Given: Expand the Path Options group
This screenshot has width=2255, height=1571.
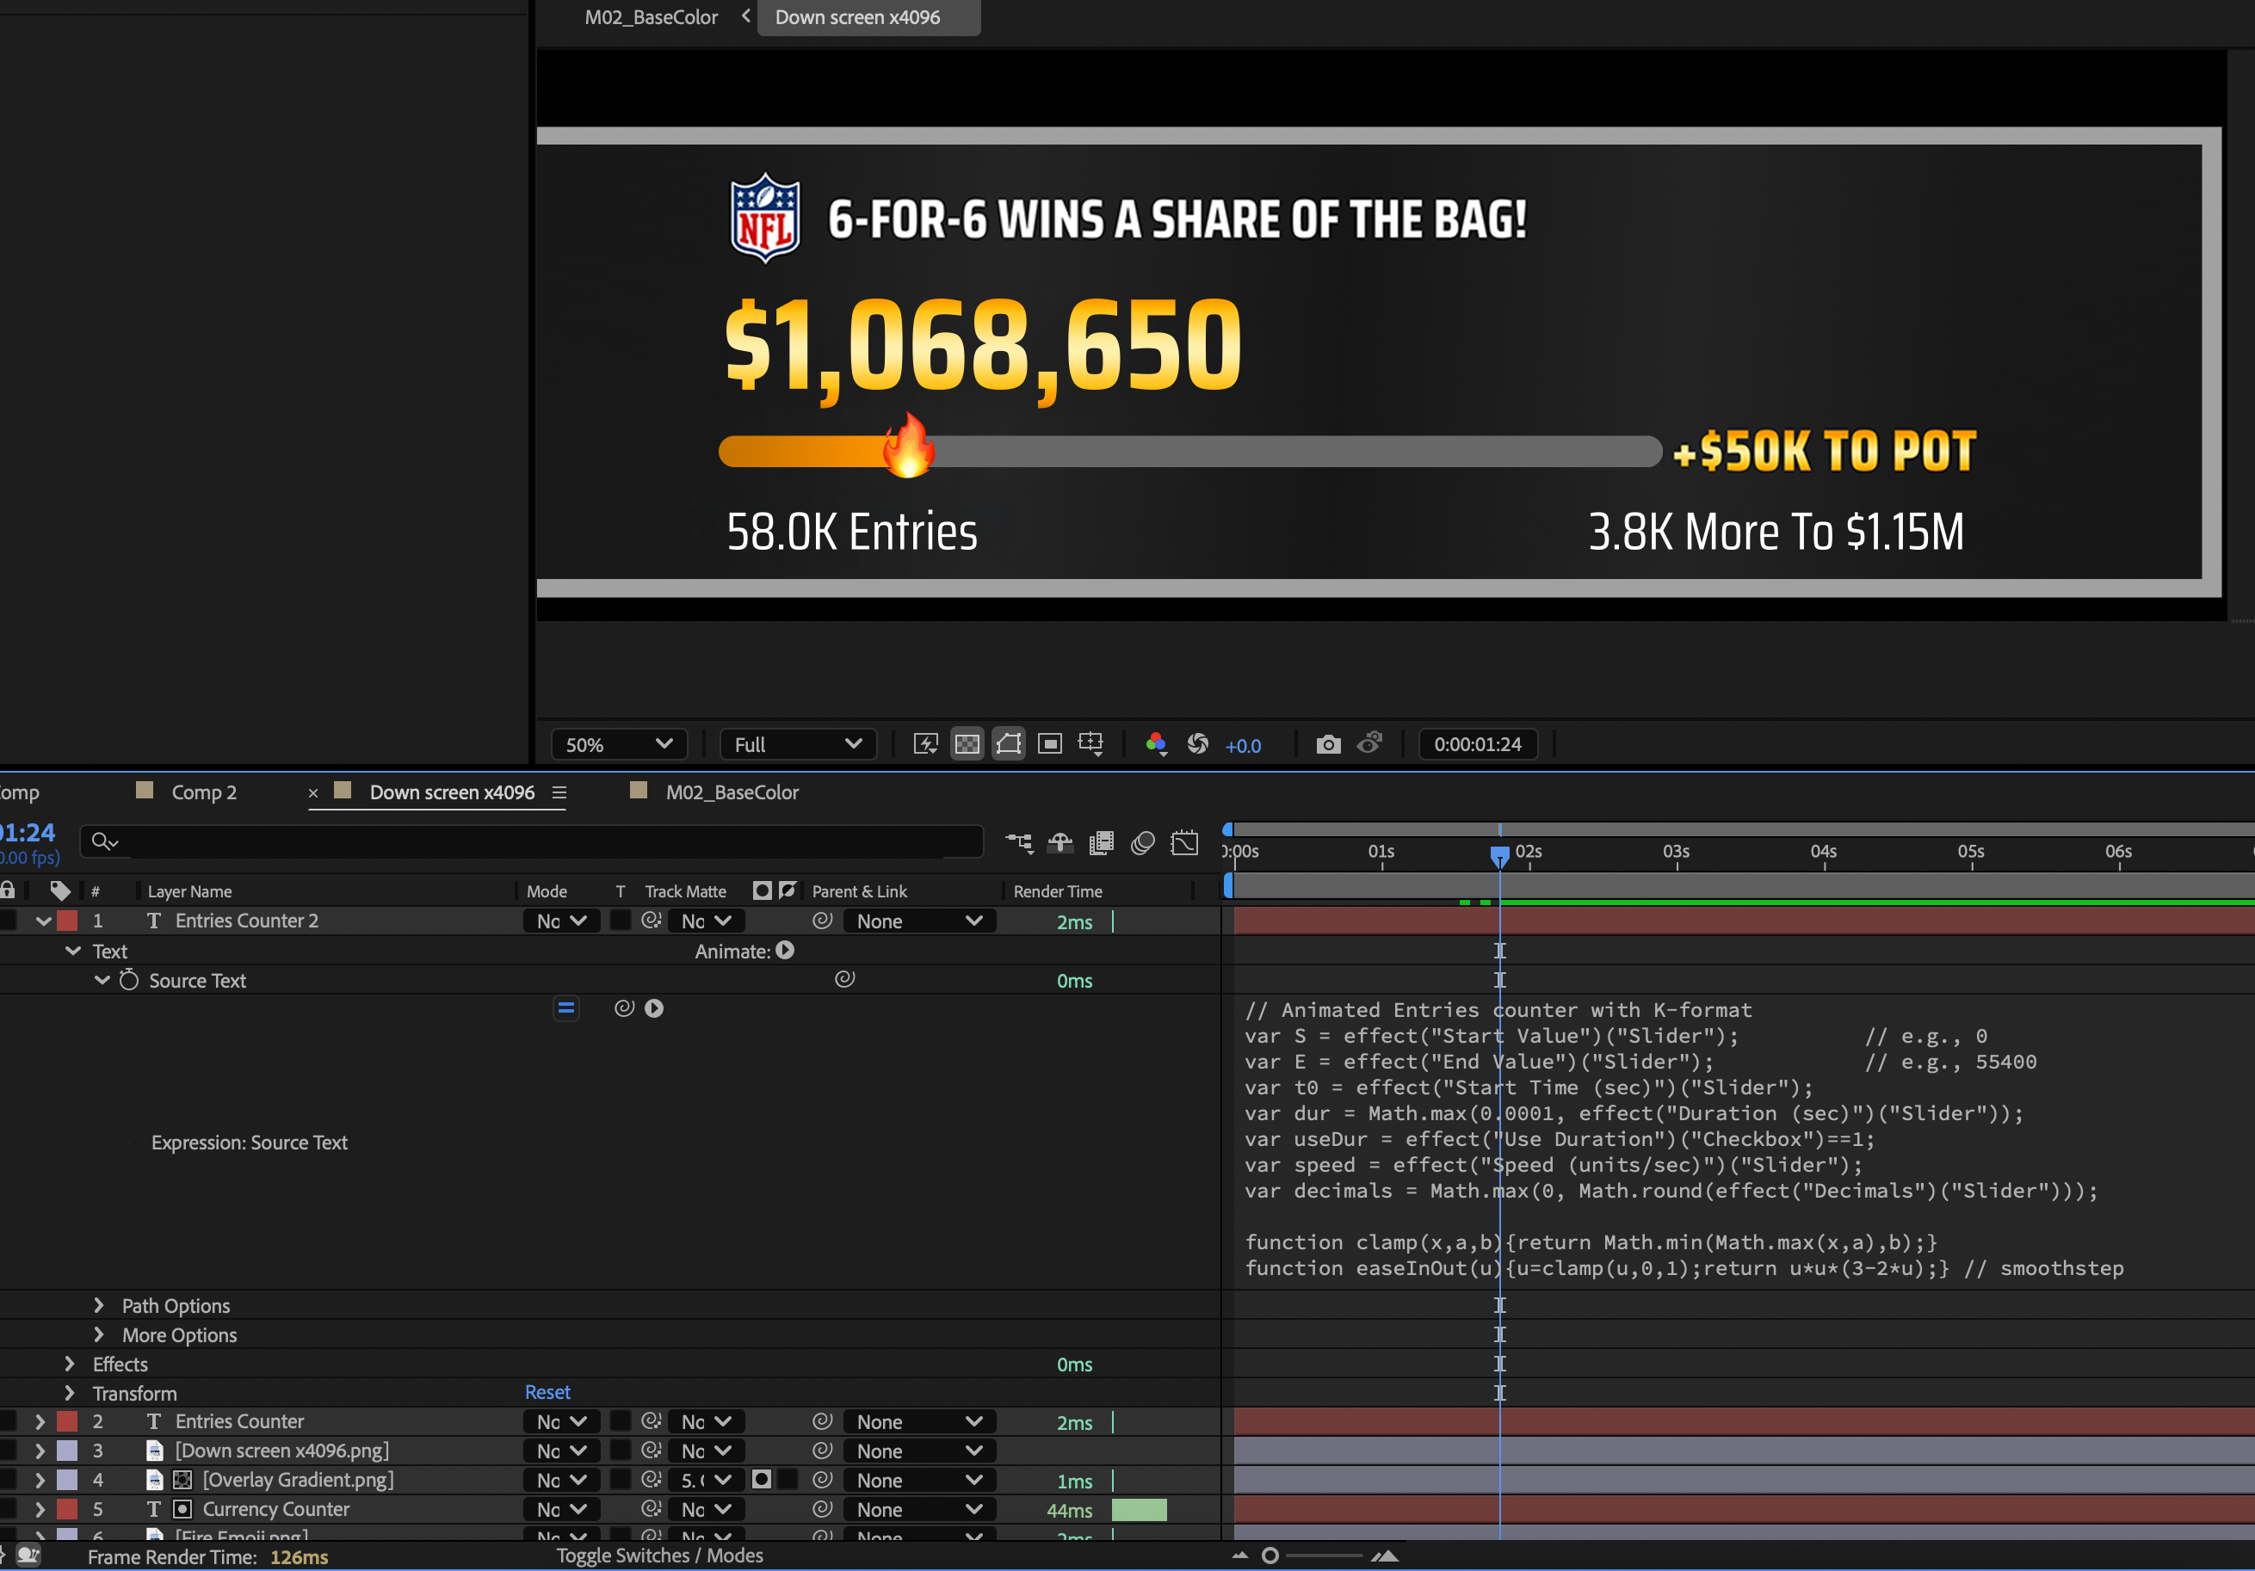Looking at the screenshot, I should tap(98, 1305).
